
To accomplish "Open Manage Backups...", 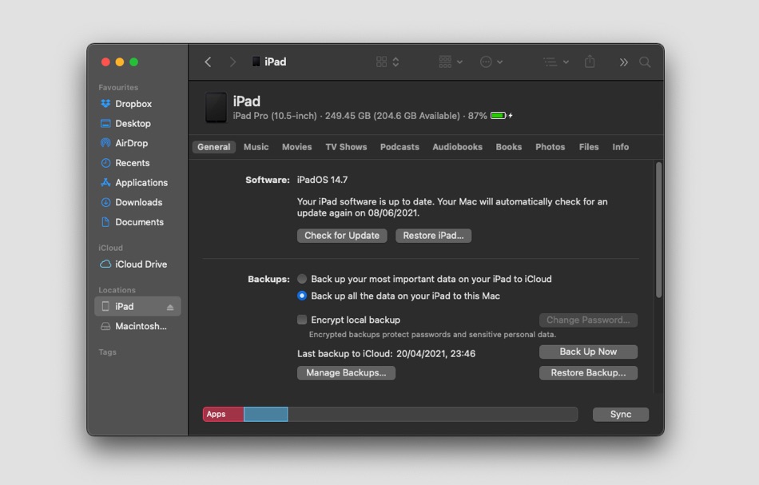I will coord(346,372).
